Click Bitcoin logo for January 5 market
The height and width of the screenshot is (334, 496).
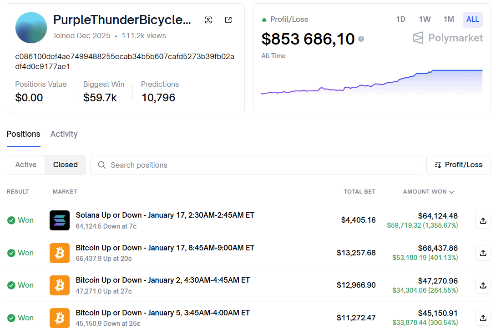[x=60, y=318]
